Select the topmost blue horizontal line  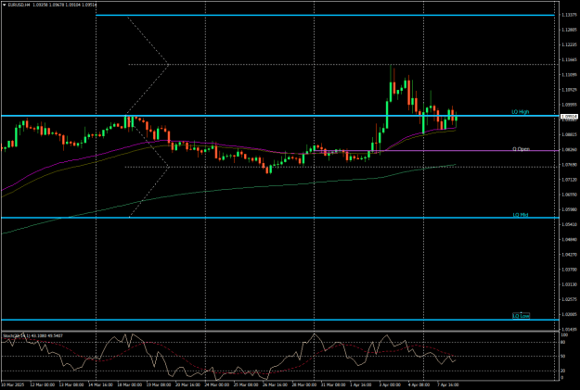pyautogui.click(x=325, y=15)
